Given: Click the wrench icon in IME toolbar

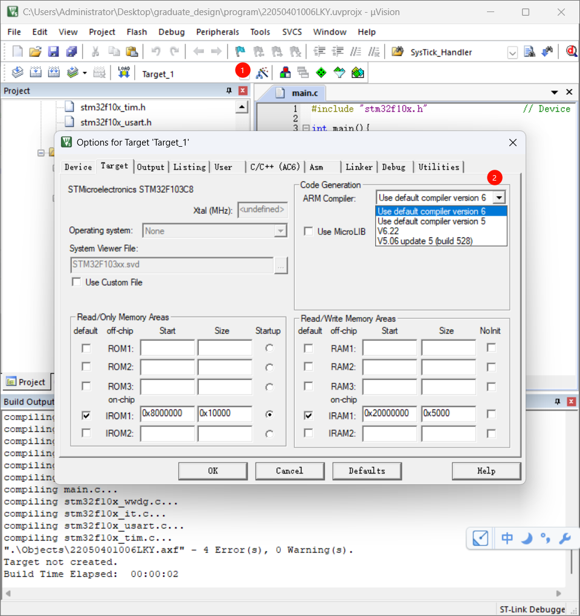Looking at the screenshot, I should click(x=565, y=538).
